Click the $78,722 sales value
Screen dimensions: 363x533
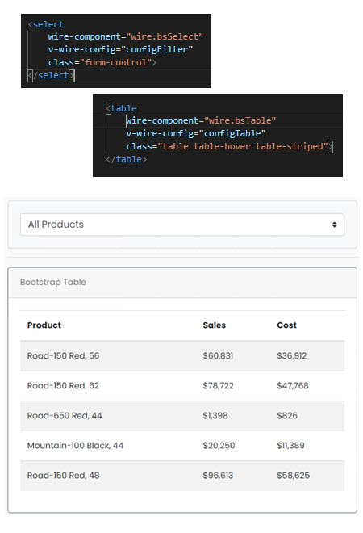point(219,386)
